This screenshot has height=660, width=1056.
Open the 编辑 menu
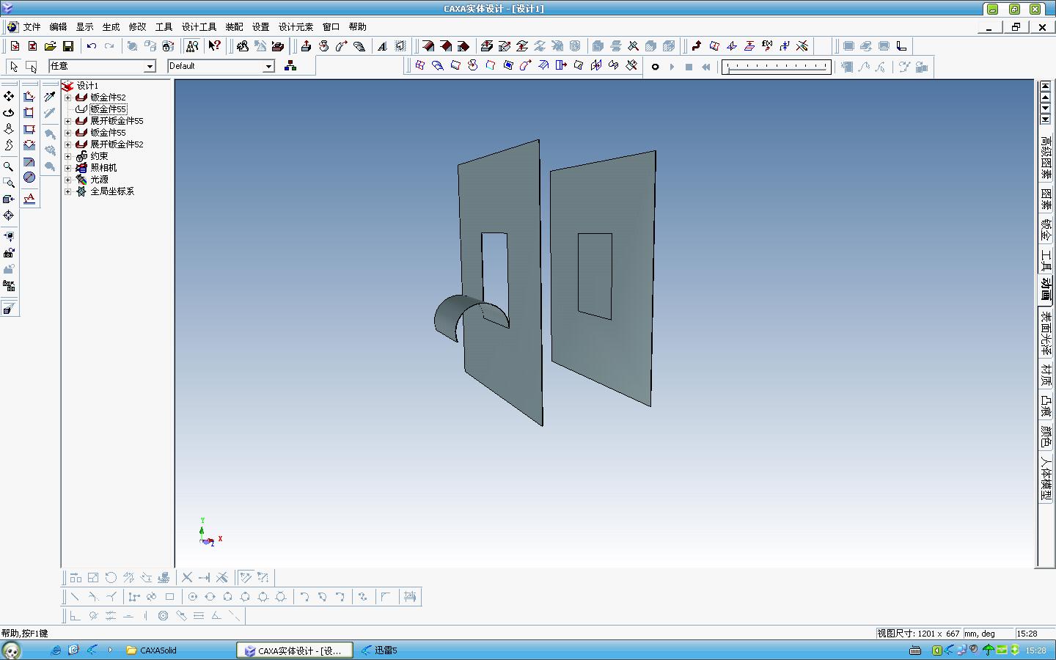[x=58, y=26]
